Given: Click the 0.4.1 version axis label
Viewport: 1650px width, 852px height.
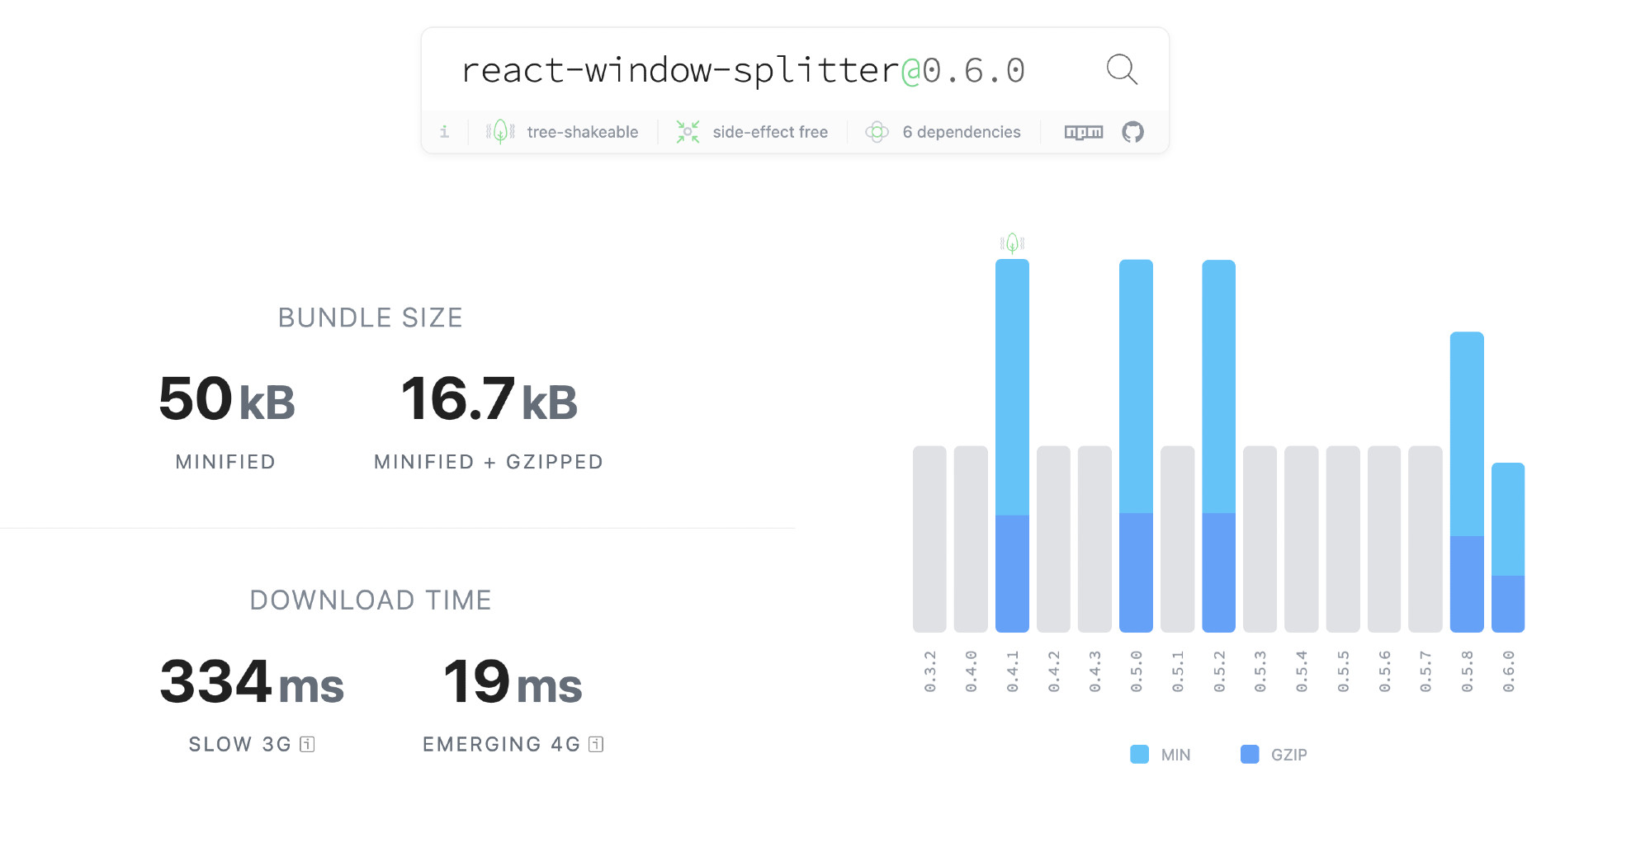Looking at the screenshot, I should point(1013,671).
